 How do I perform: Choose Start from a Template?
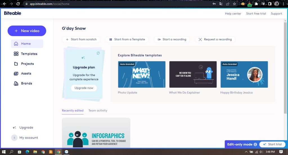tap(127, 39)
